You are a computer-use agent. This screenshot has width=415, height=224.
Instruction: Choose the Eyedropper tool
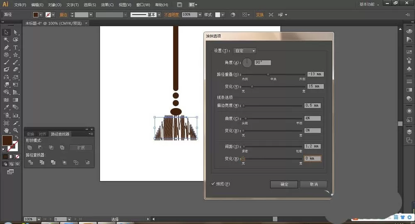[x=6, y=107]
